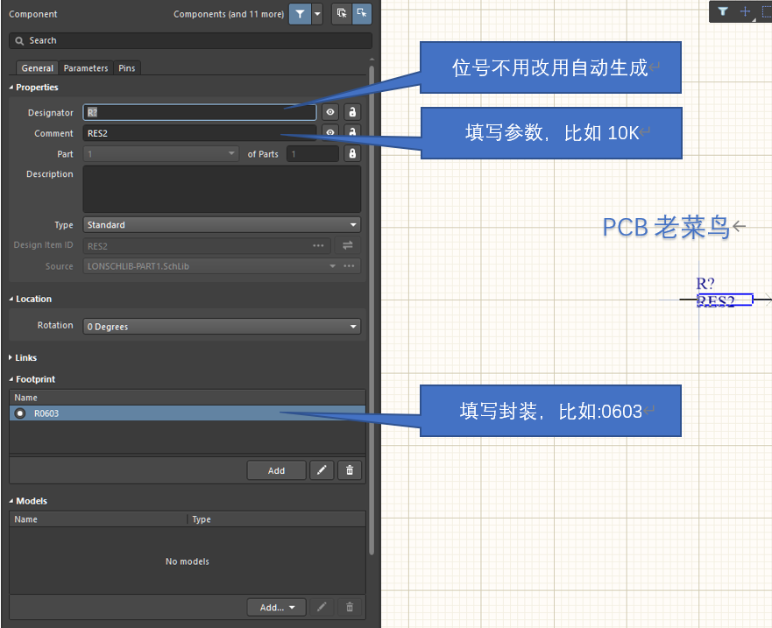The height and width of the screenshot is (628, 772).
Task: Click the filter icon in schematic toolbar
Action: pos(723,11)
